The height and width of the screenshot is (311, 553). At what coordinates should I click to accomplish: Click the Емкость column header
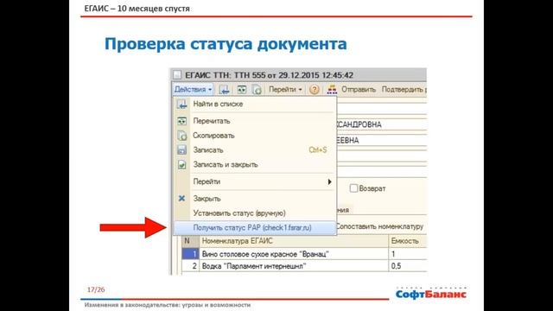tap(407, 241)
